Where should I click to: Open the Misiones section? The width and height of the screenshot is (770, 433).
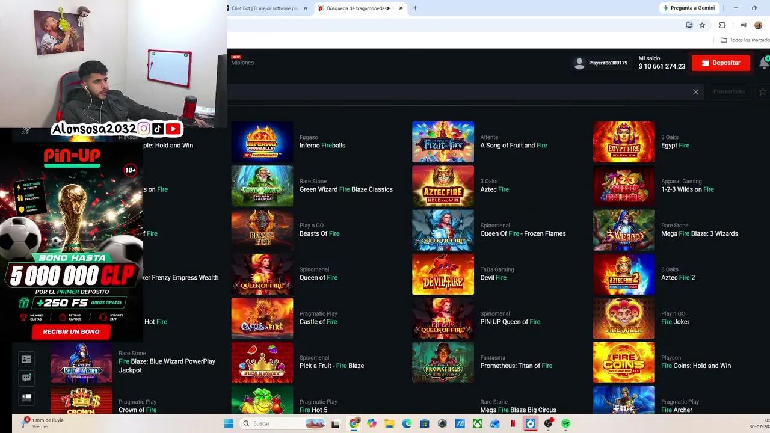[242, 63]
